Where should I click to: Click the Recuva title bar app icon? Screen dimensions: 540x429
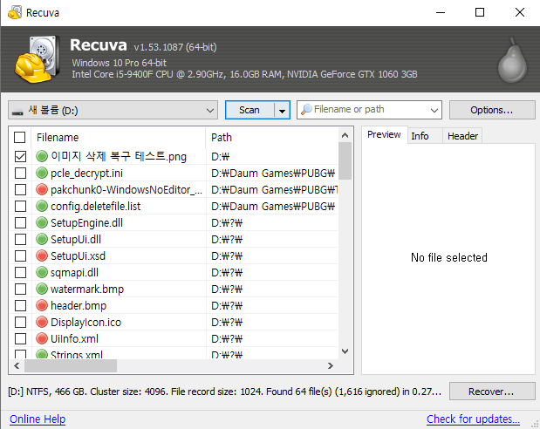point(15,13)
